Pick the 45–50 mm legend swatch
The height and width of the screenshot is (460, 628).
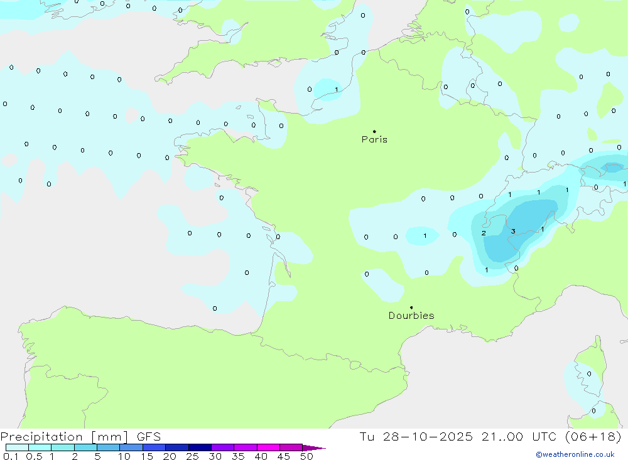[x=291, y=447]
